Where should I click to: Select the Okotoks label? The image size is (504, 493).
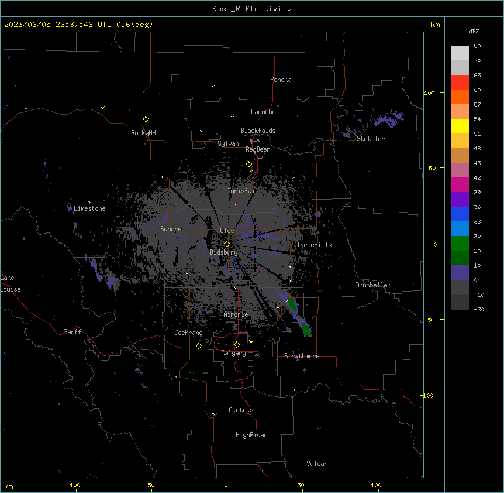tap(241, 410)
